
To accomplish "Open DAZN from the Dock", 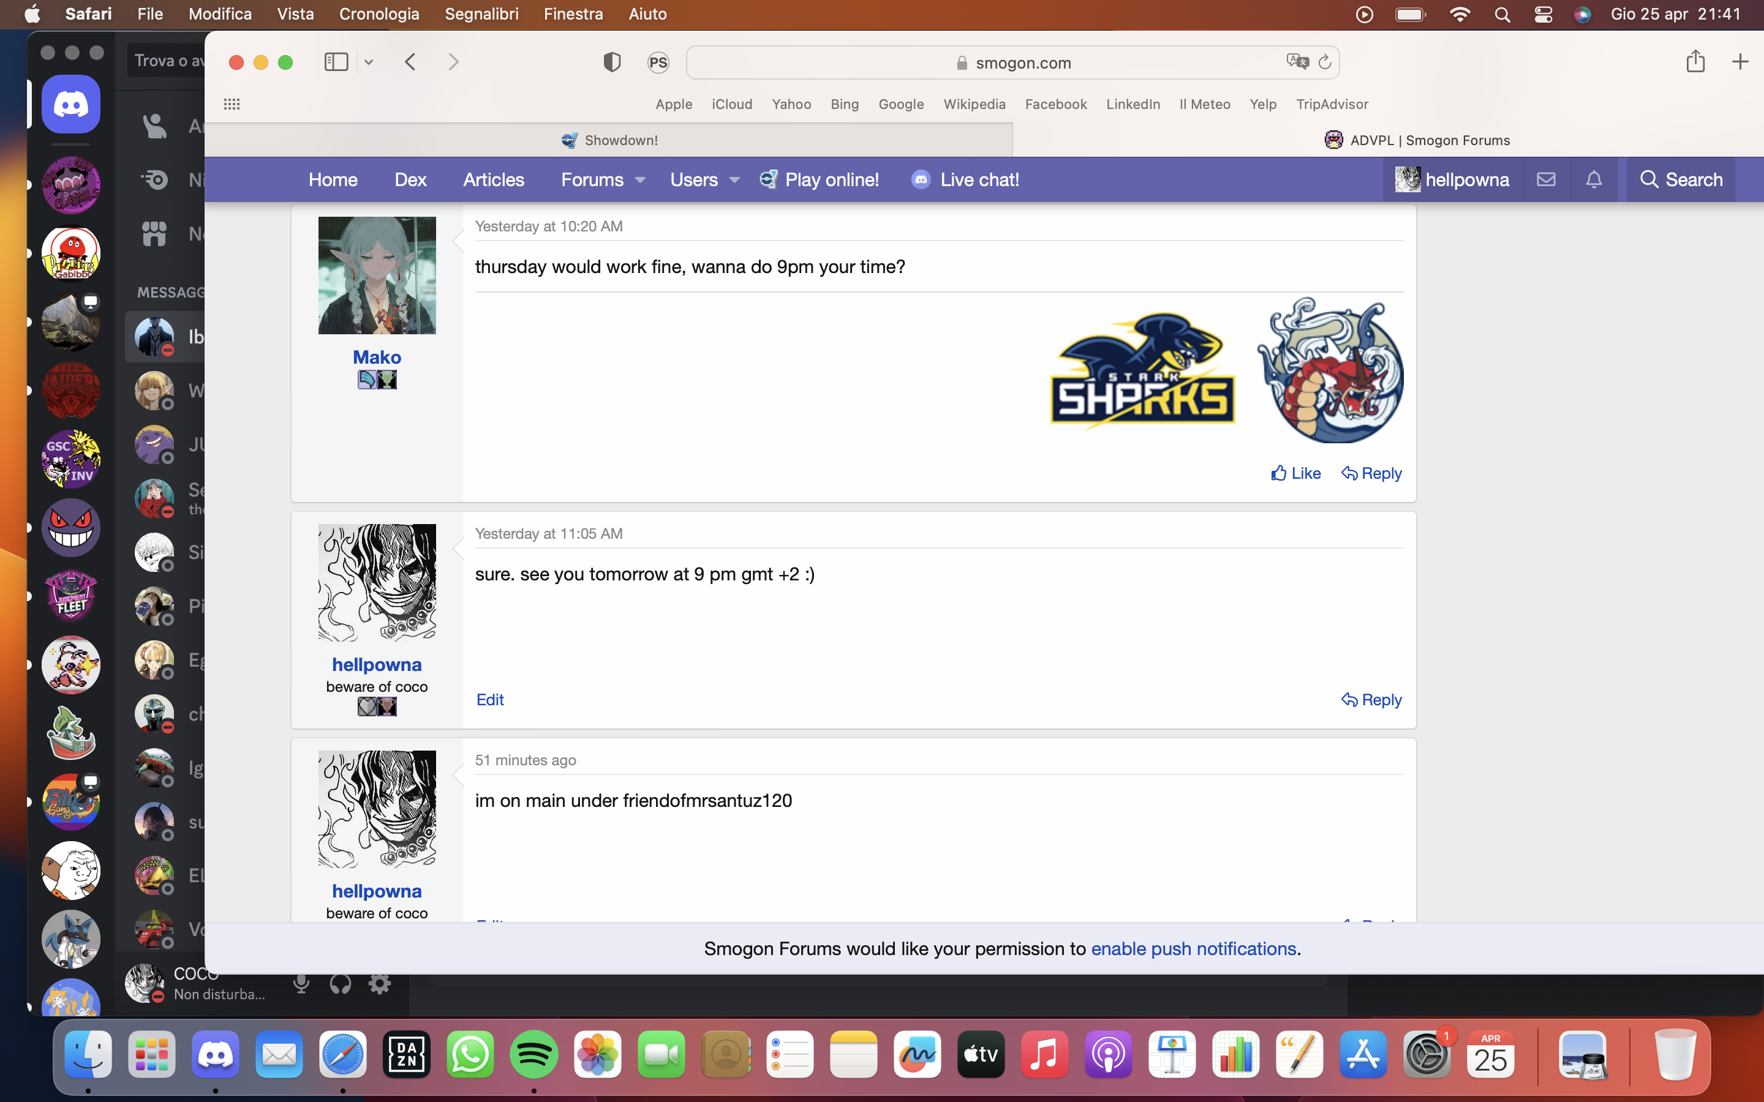I will (x=407, y=1055).
